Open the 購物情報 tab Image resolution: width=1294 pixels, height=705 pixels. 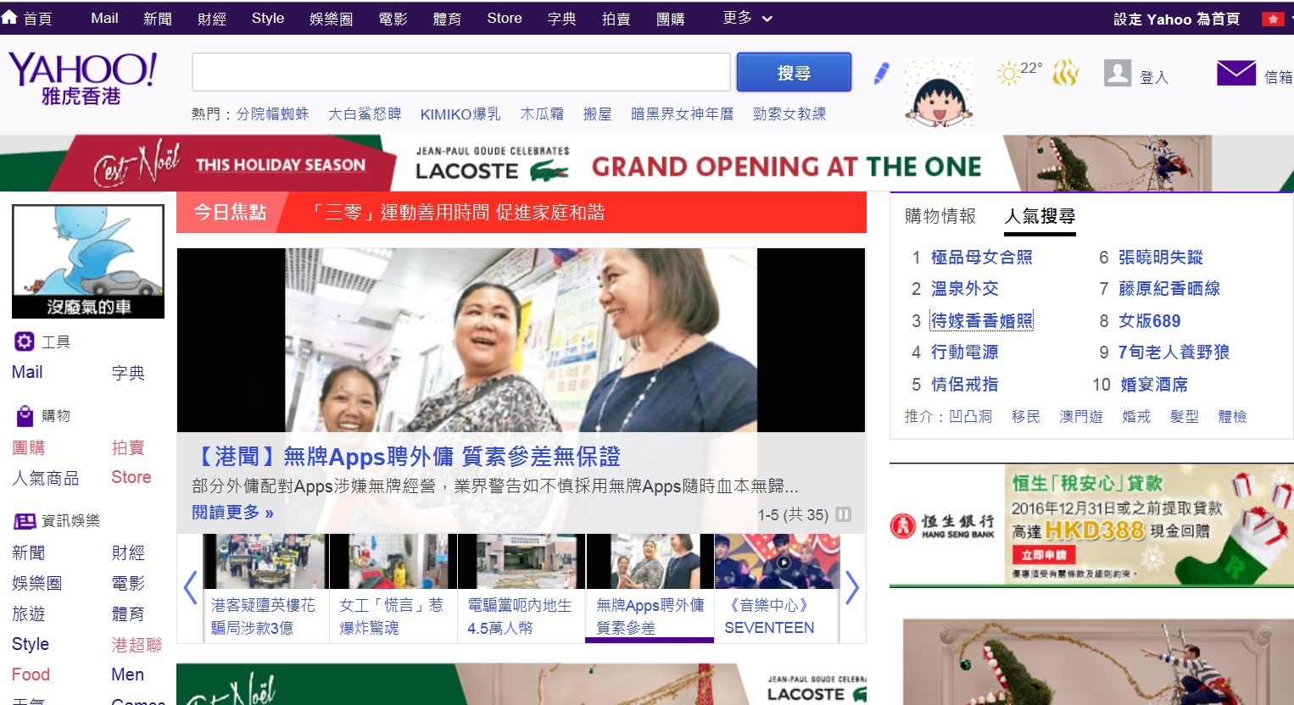click(x=940, y=216)
